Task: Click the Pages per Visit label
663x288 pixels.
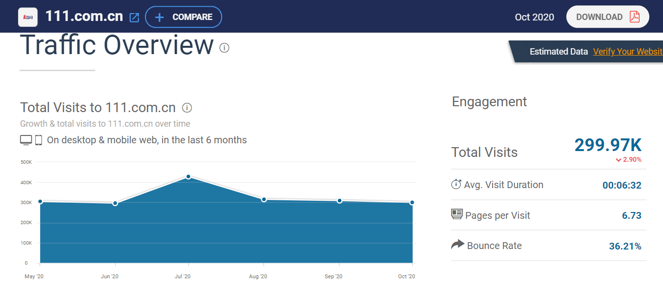Action: 498,215
